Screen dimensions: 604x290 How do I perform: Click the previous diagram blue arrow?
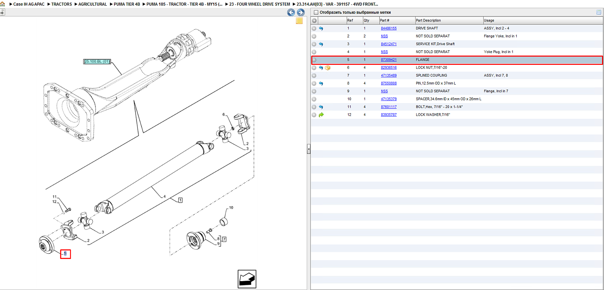pos(291,12)
